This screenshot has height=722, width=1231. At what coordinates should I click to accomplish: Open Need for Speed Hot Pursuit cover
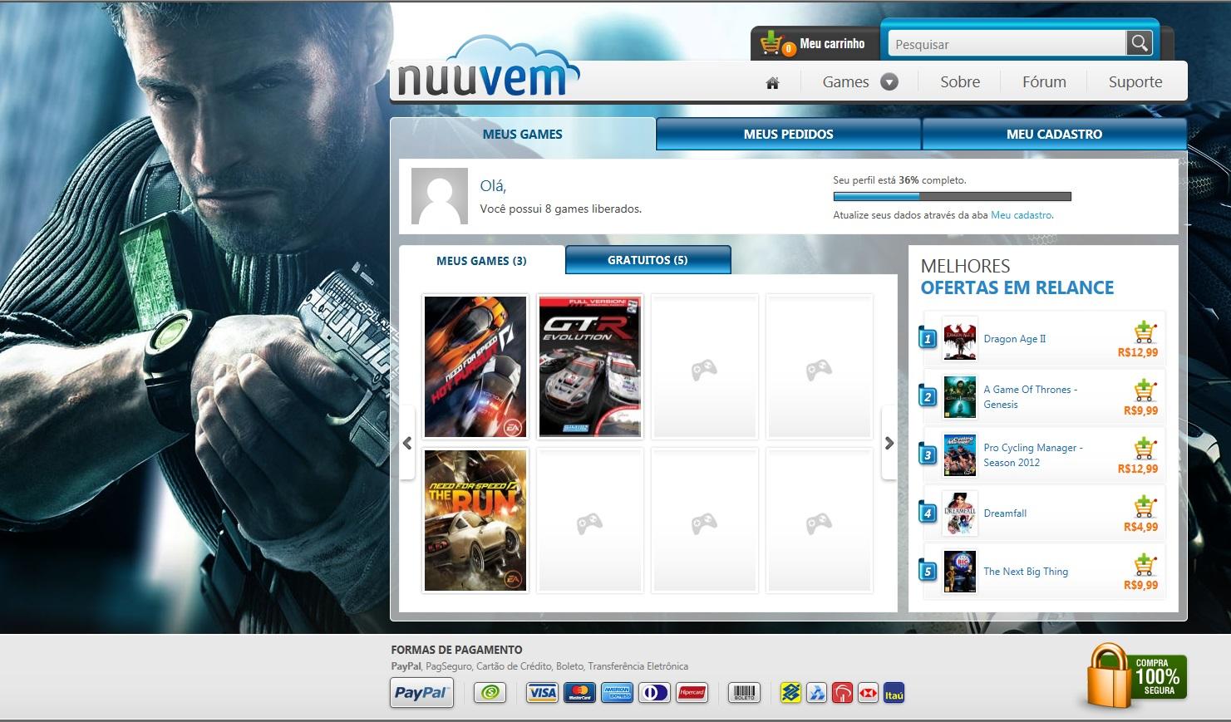coord(475,366)
